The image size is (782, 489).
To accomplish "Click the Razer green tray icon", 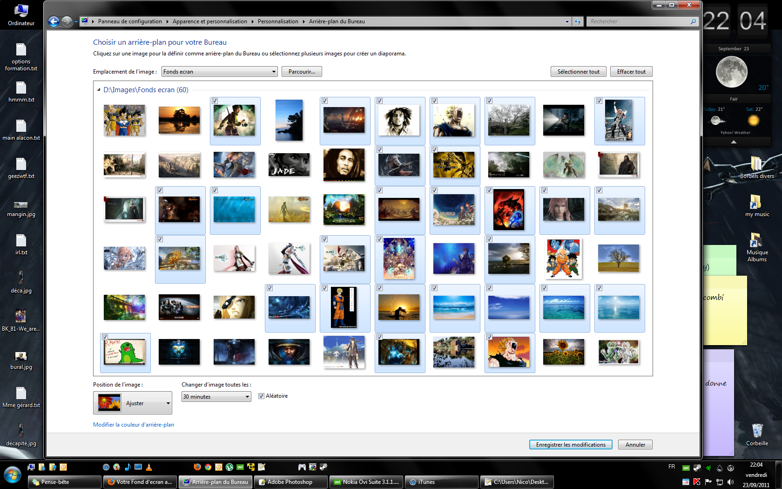I will tap(708, 468).
